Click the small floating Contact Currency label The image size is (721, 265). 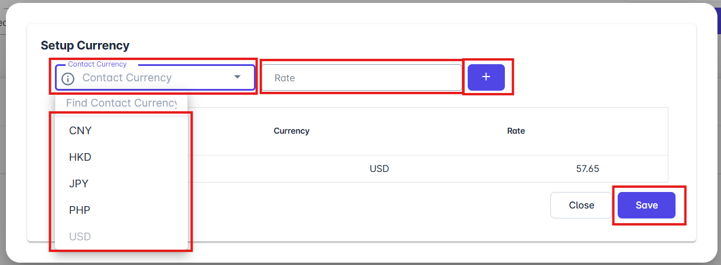pyautogui.click(x=97, y=64)
